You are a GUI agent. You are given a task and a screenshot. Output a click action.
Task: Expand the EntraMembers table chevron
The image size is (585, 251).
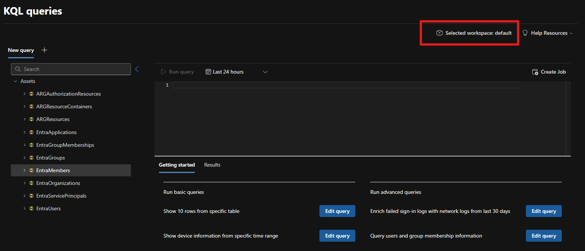point(24,170)
